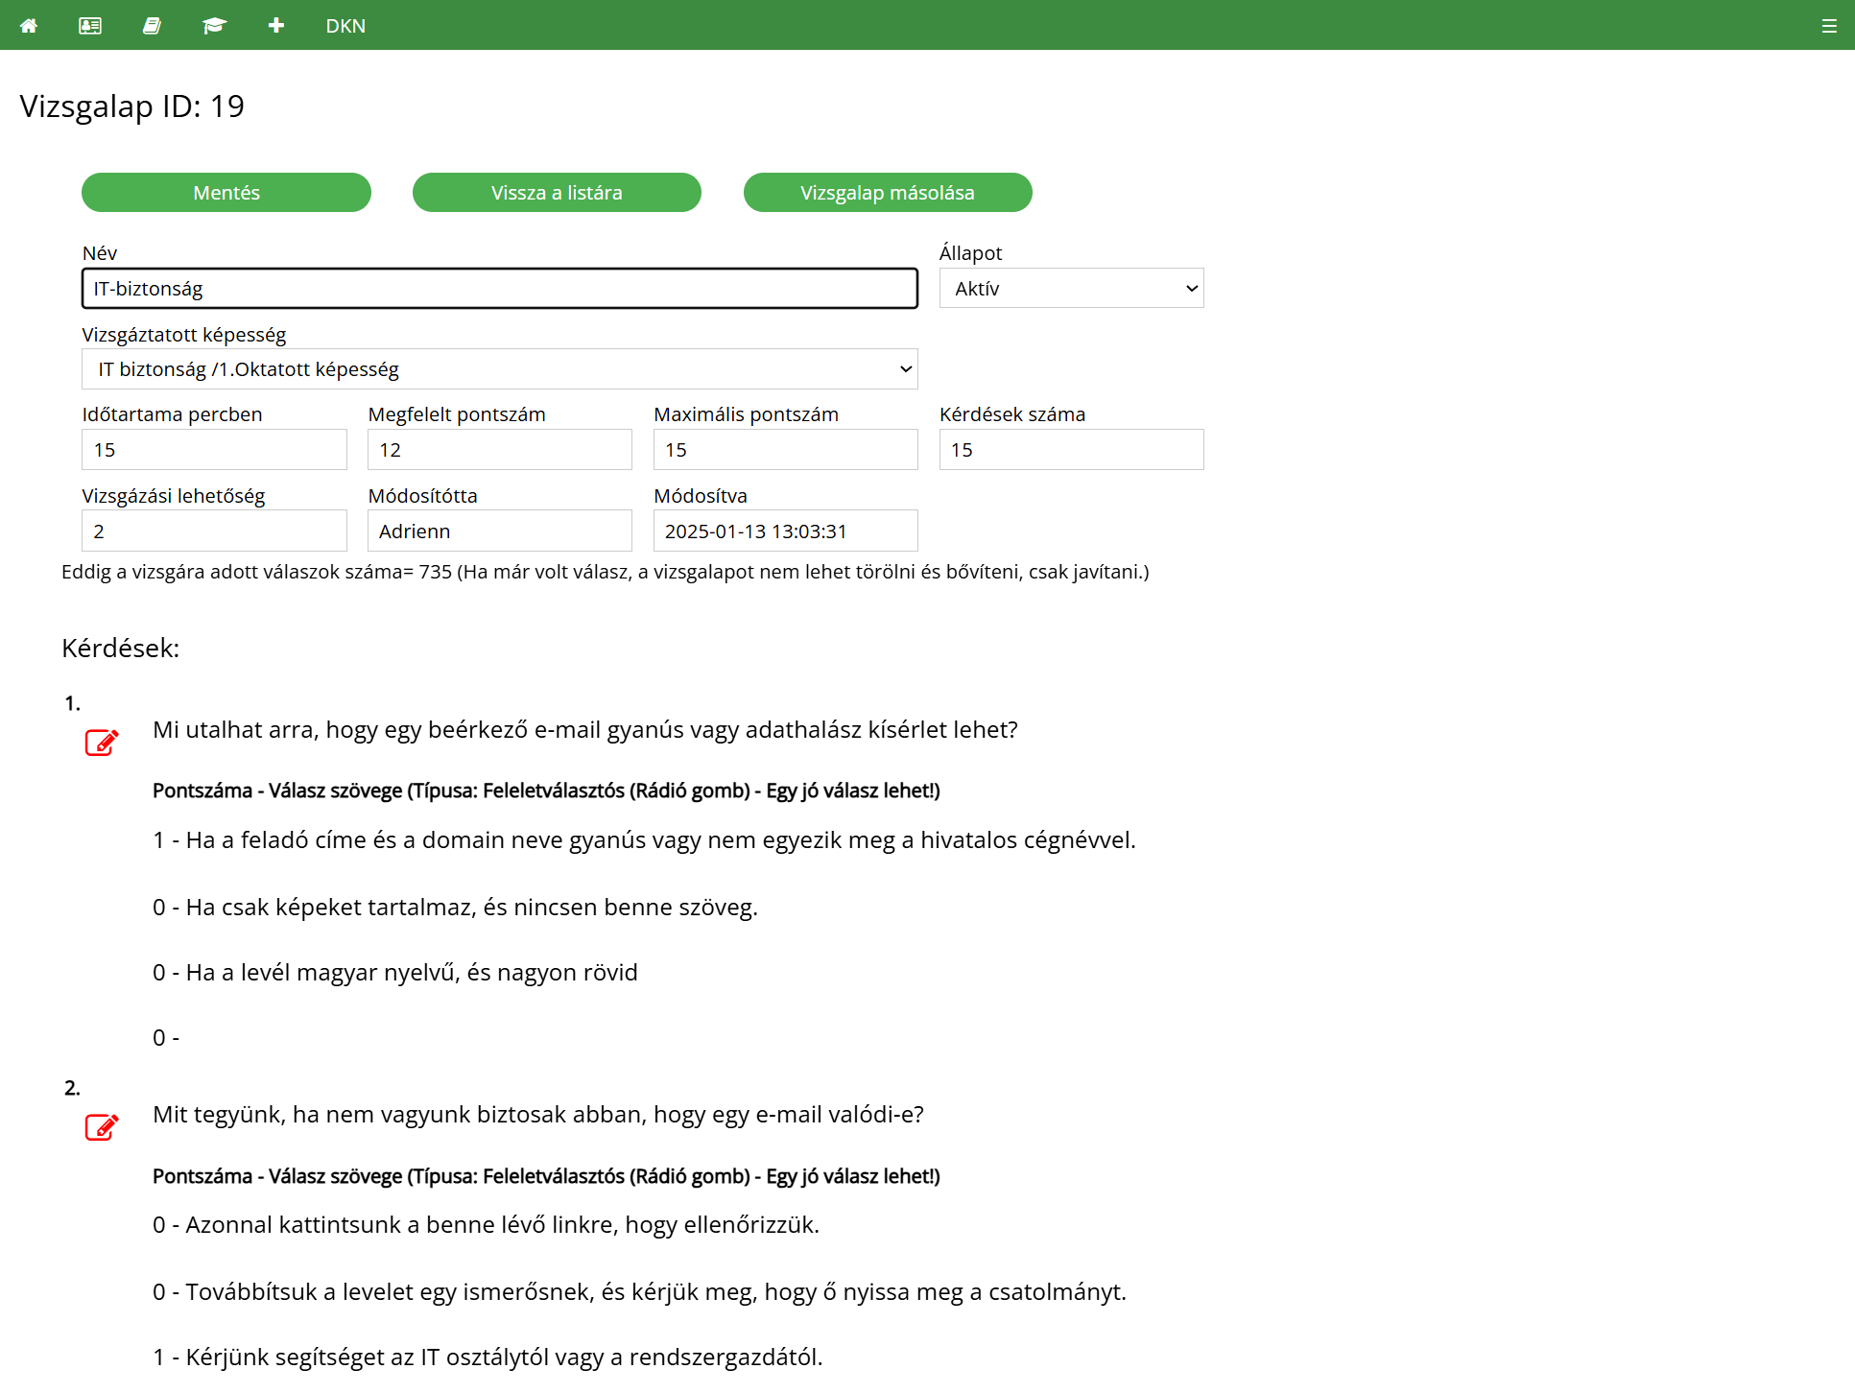Select the Maximális pontszám input
The height and width of the screenshot is (1393, 1855).
[785, 450]
